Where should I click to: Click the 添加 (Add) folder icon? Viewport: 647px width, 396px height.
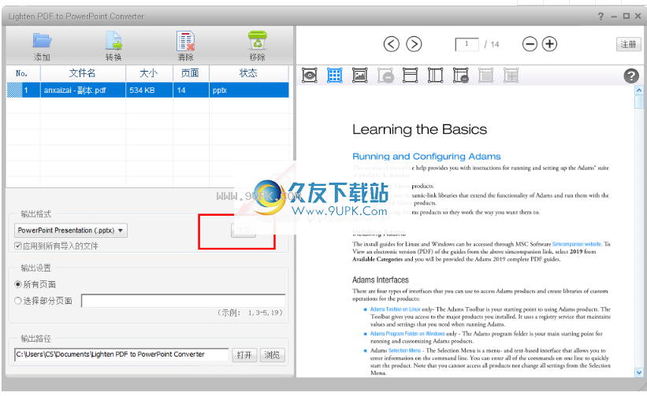pyautogui.click(x=42, y=41)
